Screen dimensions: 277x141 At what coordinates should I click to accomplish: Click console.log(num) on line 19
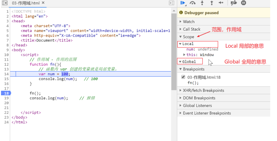tap(49, 98)
